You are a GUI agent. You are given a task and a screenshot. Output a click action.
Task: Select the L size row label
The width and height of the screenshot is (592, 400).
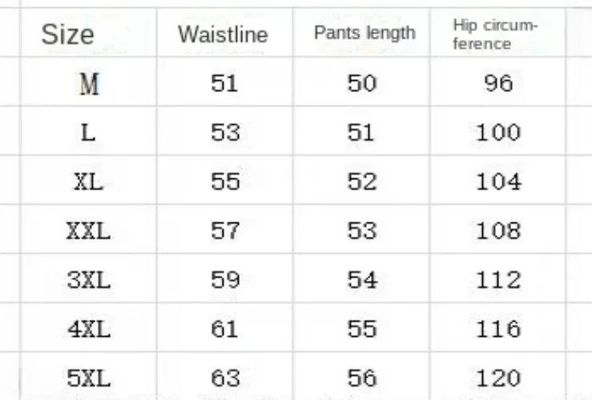88,133
